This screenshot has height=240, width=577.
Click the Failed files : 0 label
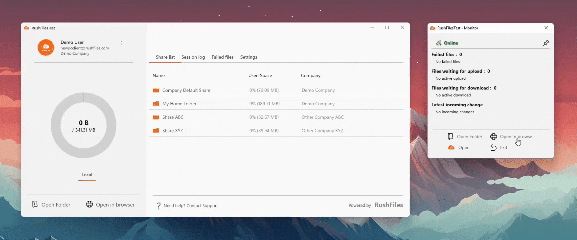447,54
